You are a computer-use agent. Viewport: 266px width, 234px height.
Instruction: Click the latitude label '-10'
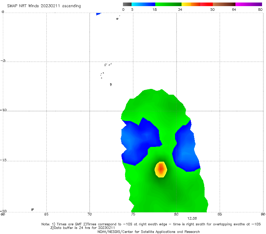click(x=3, y=110)
